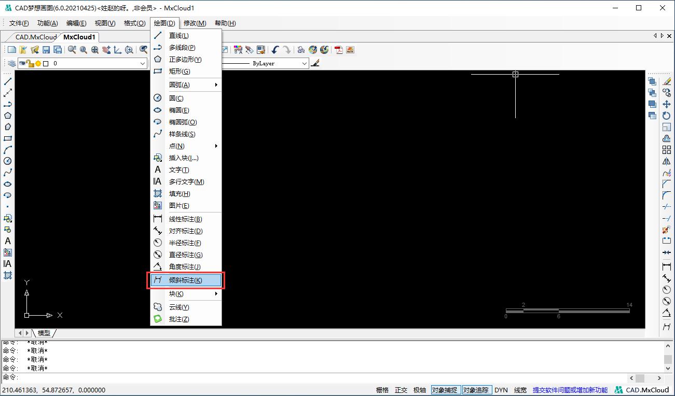Click the Undo arrow icon
Screen dimensions: 675x396
tap(275, 50)
